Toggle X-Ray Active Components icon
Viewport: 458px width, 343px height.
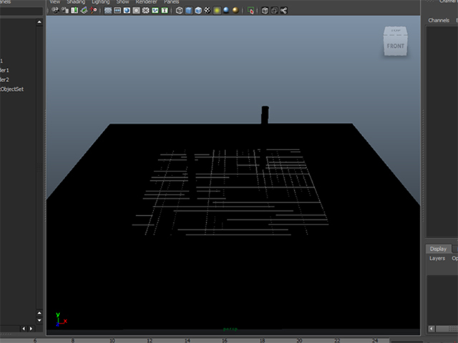274,11
